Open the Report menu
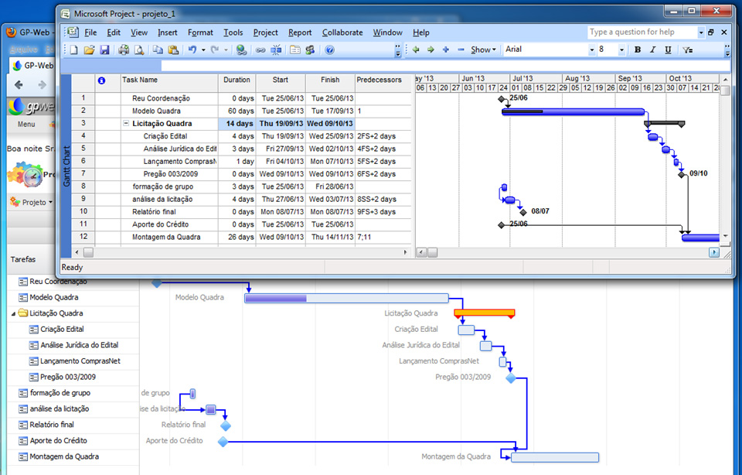Image resolution: width=742 pixels, height=475 pixels. tap(300, 32)
